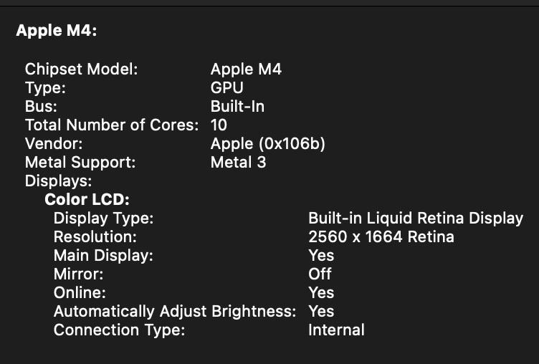Image resolution: width=539 pixels, height=364 pixels.
Task: Click the "Displays:" section label
Action: tap(59, 181)
